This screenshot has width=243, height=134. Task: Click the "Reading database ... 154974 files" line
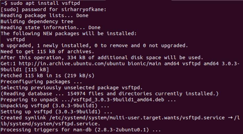[x=109, y=94]
